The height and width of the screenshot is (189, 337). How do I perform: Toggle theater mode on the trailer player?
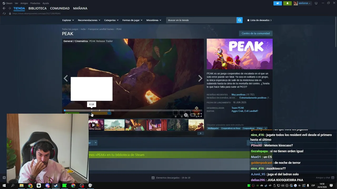pyautogui.click(x=193, y=115)
